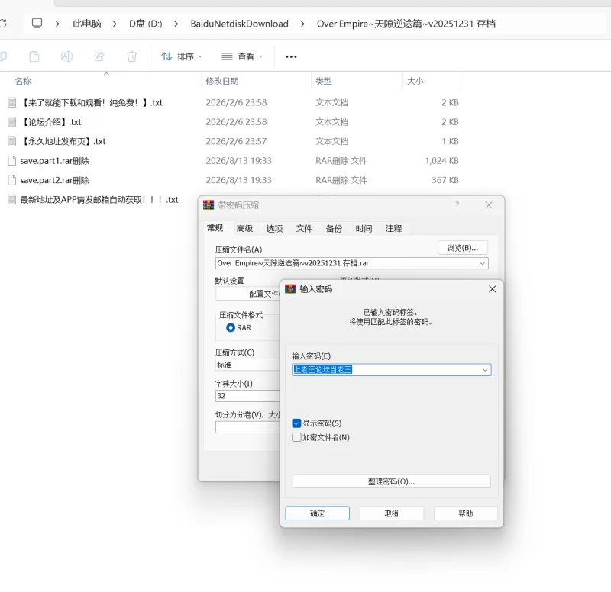The image size is (611, 592).
Task: Click the file icon of 最新地址及APP请发邮箱自动获取.txt
Action: pyautogui.click(x=12, y=200)
